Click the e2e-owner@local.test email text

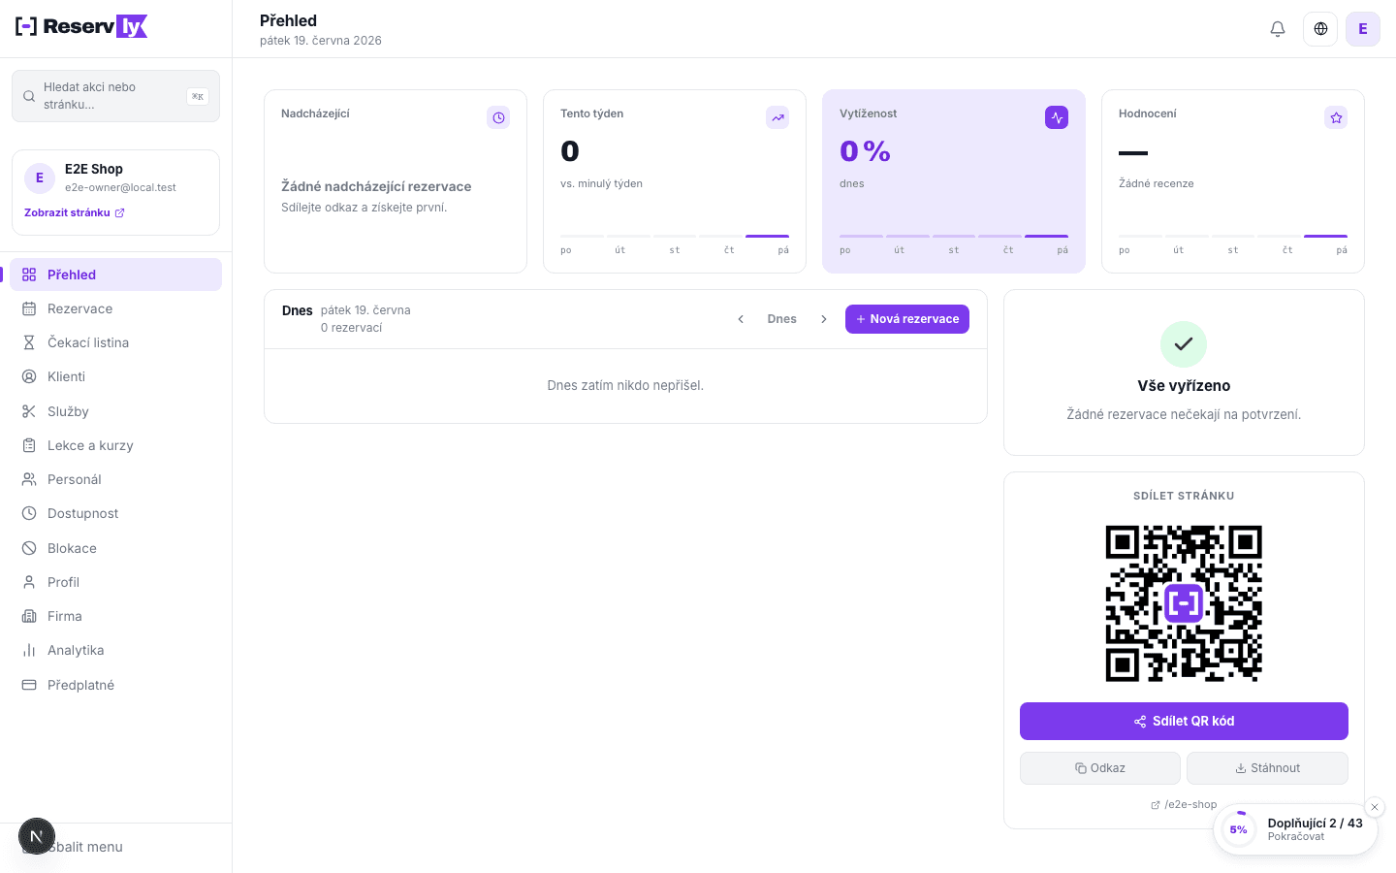pos(120,187)
